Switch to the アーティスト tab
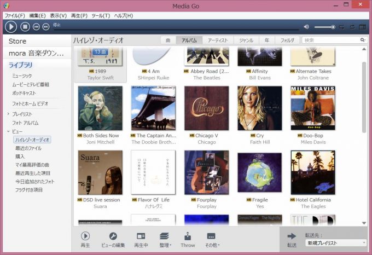 click(x=218, y=40)
